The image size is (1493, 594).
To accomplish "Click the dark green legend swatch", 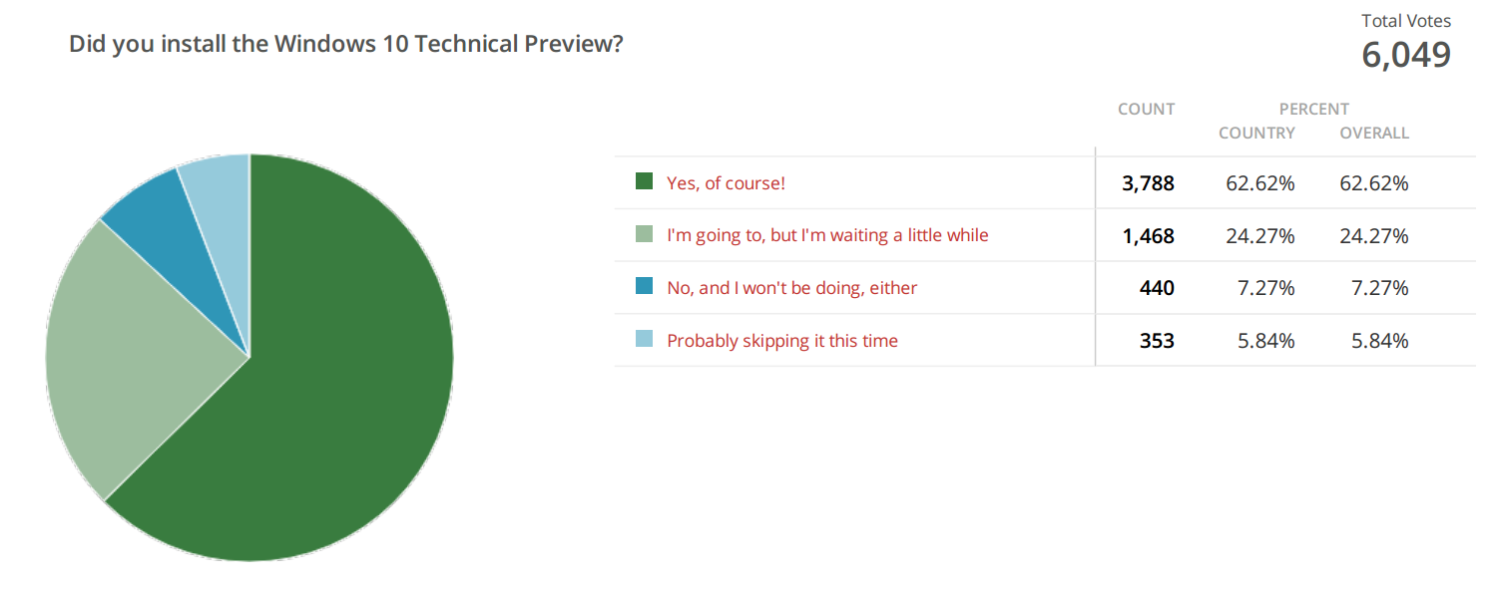I will click(644, 181).
